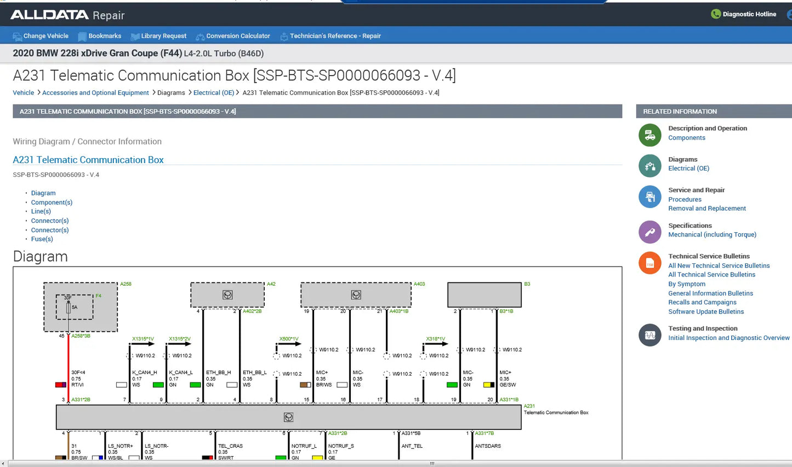This screenshot has width=792, height=467.
Task: Click the Testing and Inspection waveform icon
Action: (649, 335)
